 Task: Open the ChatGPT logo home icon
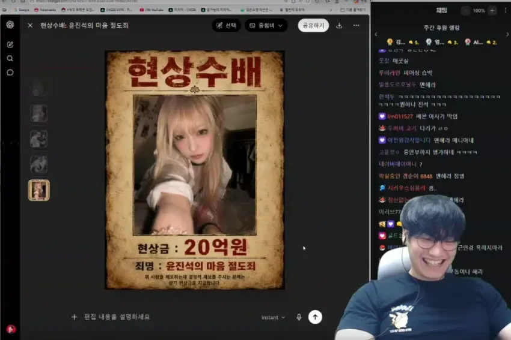tap(10, 25)
